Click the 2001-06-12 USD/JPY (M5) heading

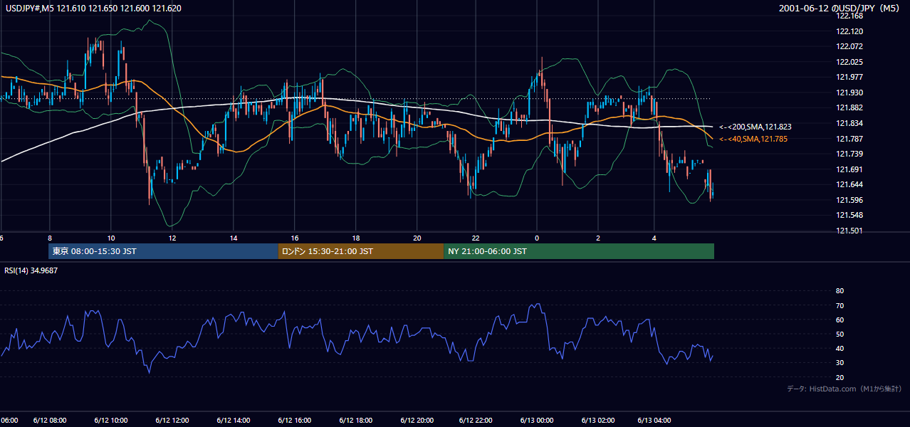point(840,9)
